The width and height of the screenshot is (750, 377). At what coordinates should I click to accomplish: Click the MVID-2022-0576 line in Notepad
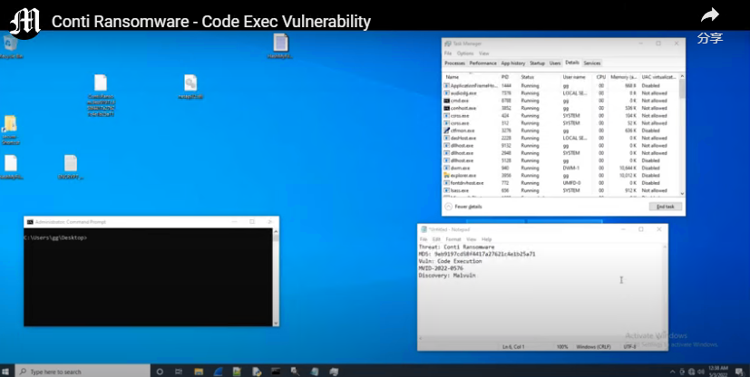pyautogui.click(x=441, y=268)
